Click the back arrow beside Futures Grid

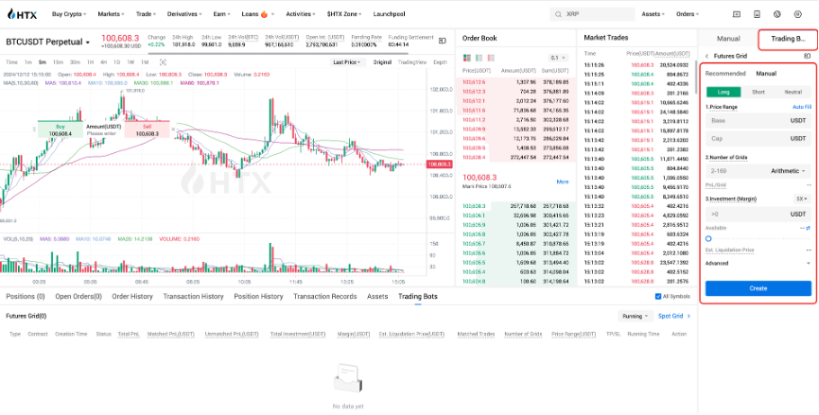point(706,56)
